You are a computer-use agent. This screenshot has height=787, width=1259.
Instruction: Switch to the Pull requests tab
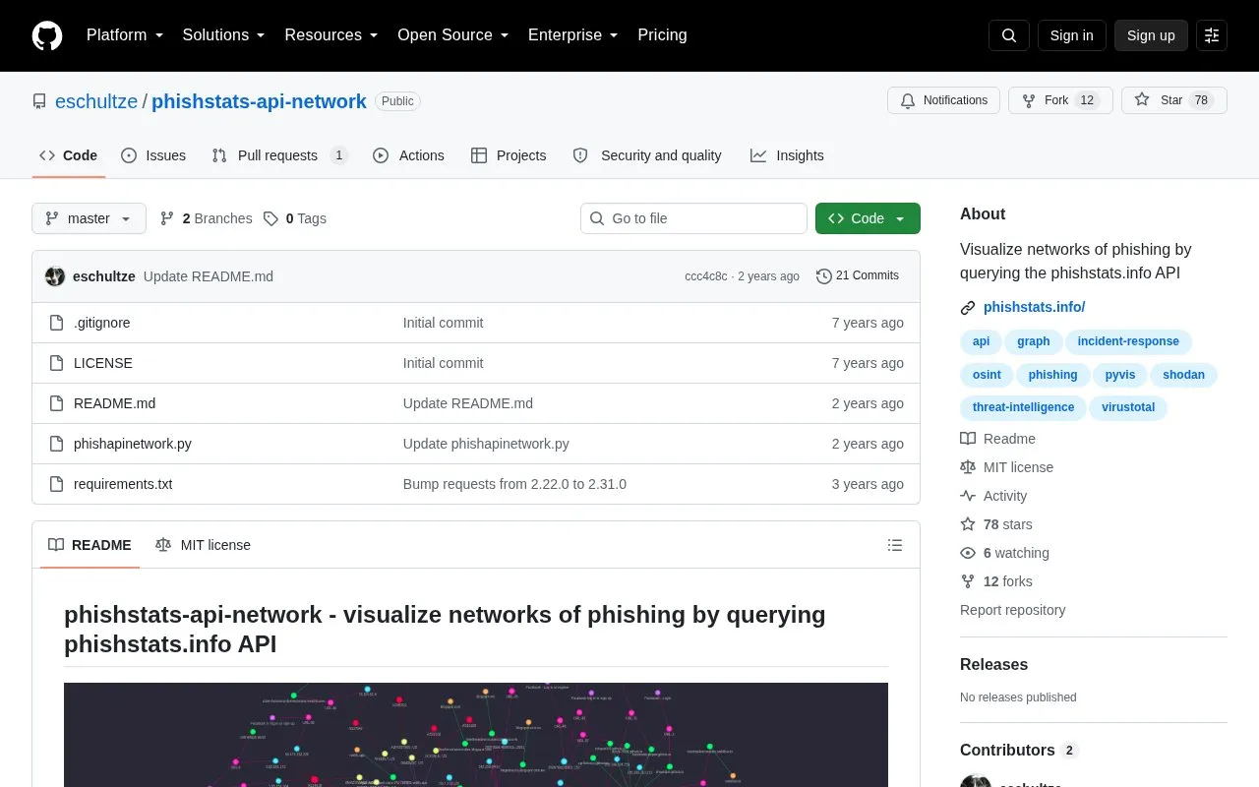[280, 155]
